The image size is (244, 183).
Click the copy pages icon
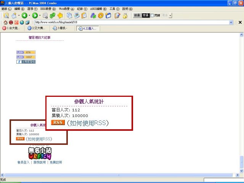69,15
